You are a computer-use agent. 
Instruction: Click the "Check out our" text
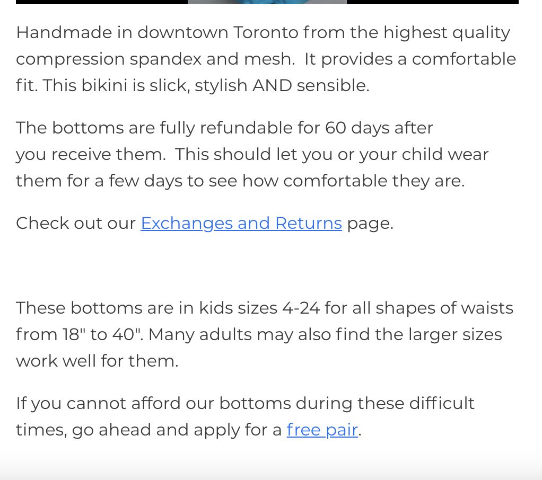pos(76,224)
